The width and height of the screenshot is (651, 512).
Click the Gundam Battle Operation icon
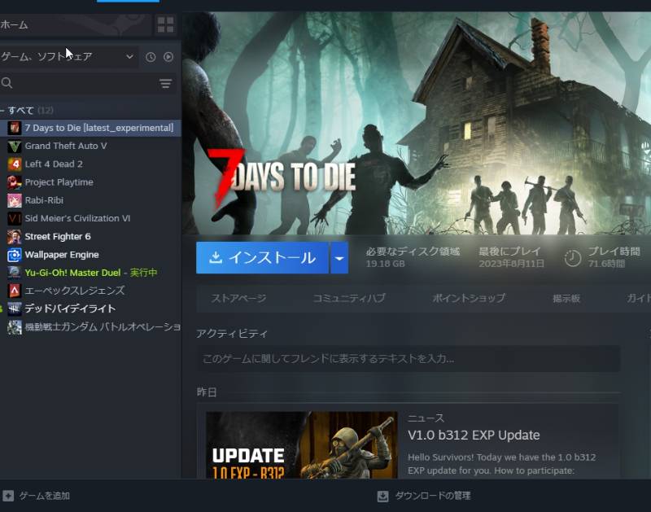(x=14, y=327)
